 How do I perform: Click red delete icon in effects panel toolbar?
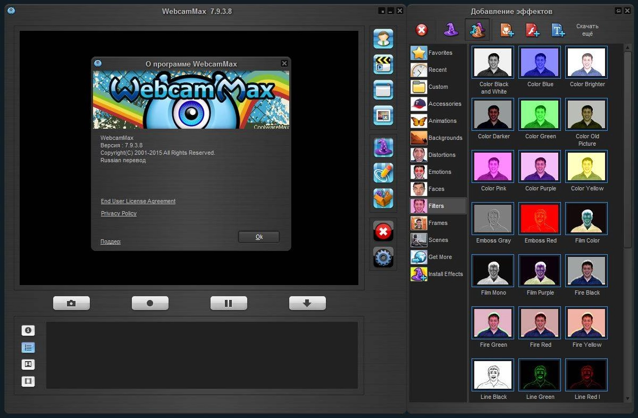(x=422, y=30)
